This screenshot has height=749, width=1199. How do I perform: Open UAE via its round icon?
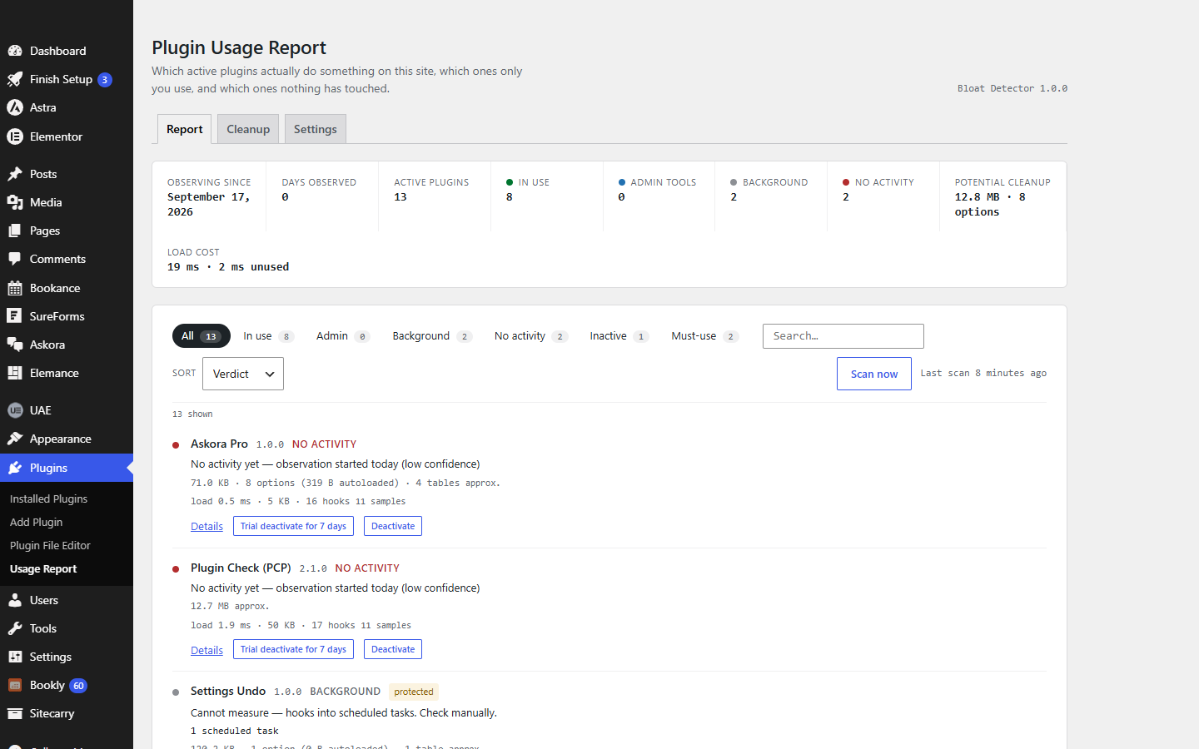tap(15, 410)
